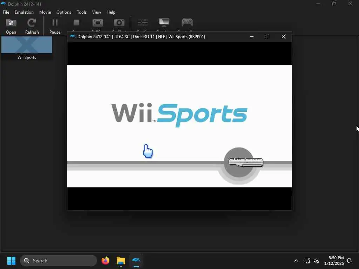Click the Wii Remote graphic in game window
This screenshot has height=269, width=359.
click(246, 162)
